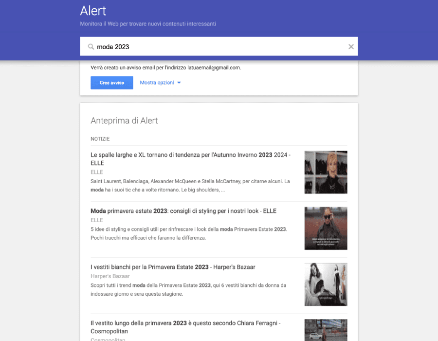Click the Anteprima di Alert heading
Screen dimensions: 438x341
coord(124,121)
